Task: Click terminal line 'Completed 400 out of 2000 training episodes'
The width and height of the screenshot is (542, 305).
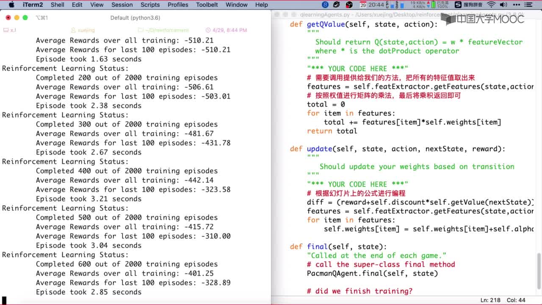Action: click(x=127, y=171)
